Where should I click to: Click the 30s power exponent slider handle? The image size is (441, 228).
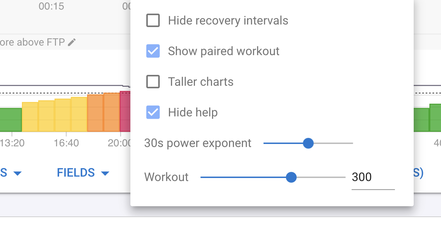(x=308, y=143)
